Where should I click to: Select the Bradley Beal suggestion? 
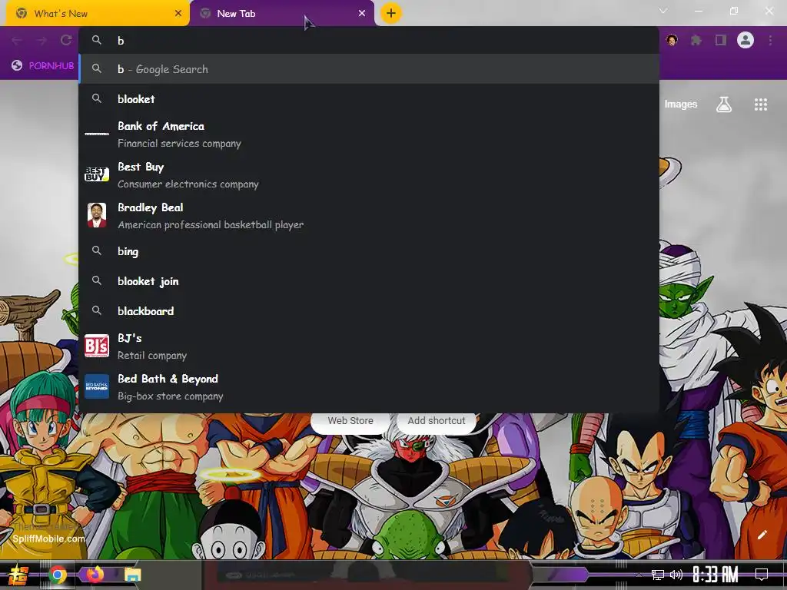(369, 215)
